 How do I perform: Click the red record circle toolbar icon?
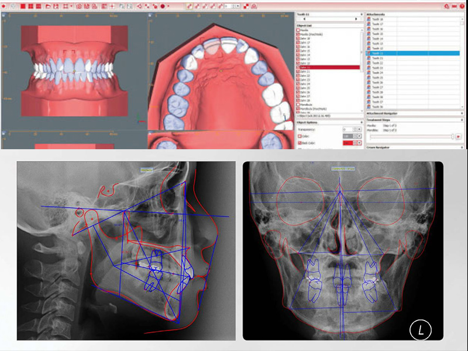pyautogui.click(x=160, y=6)
